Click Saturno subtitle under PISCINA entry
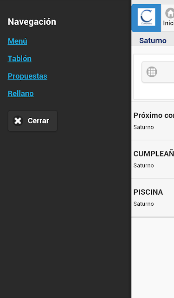174x298 pixels. [x=143, y=204]
